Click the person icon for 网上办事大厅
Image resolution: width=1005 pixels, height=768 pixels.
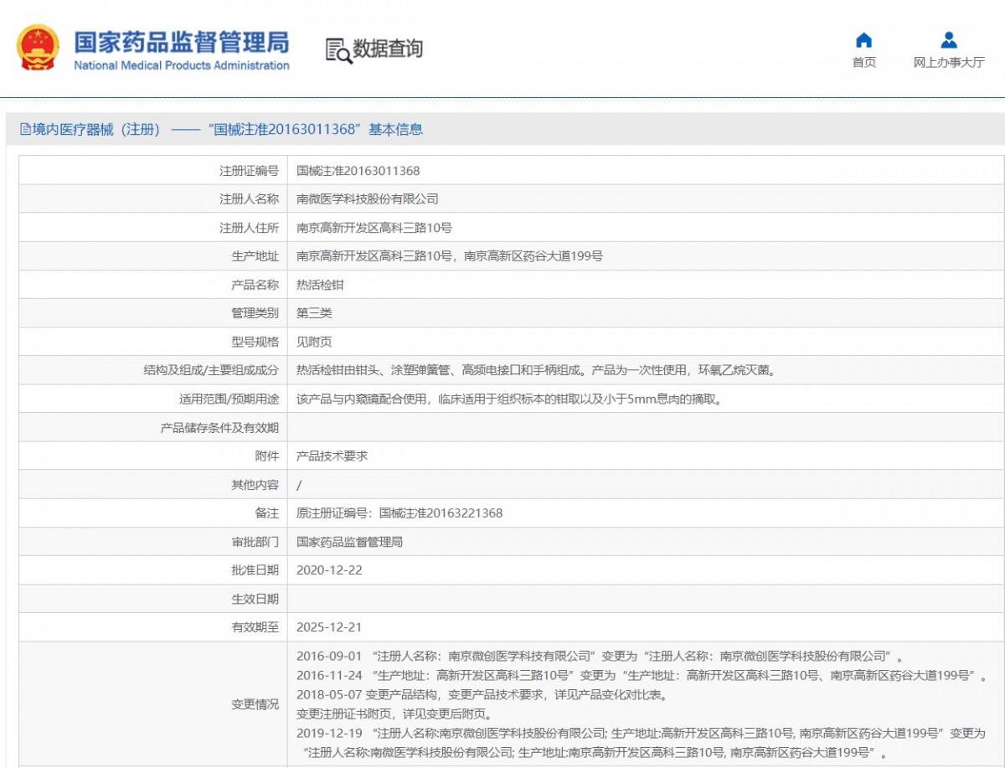click(948, 40)
